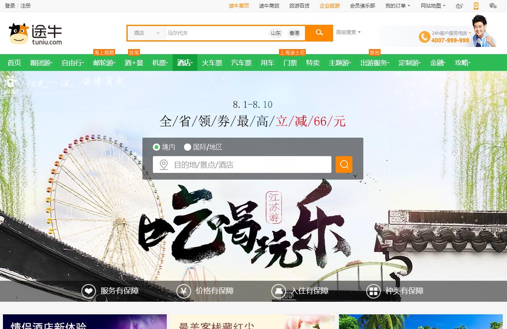Select the 境内 radio option
Screen dimensions: 507x329
click(157, 147)
